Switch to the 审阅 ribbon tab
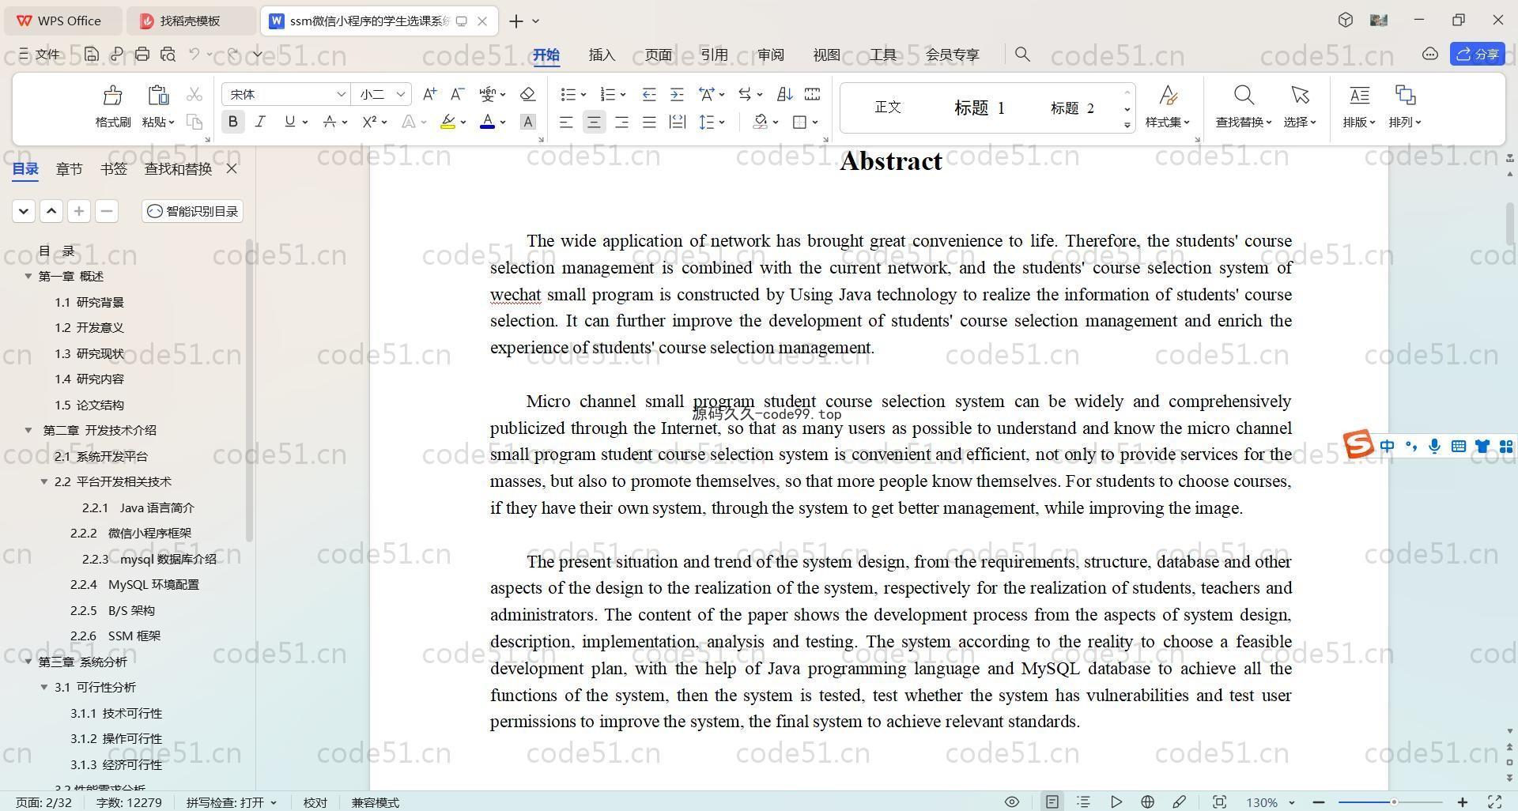The width and height of the screenshot is (1518, 811). pos(770,55)
